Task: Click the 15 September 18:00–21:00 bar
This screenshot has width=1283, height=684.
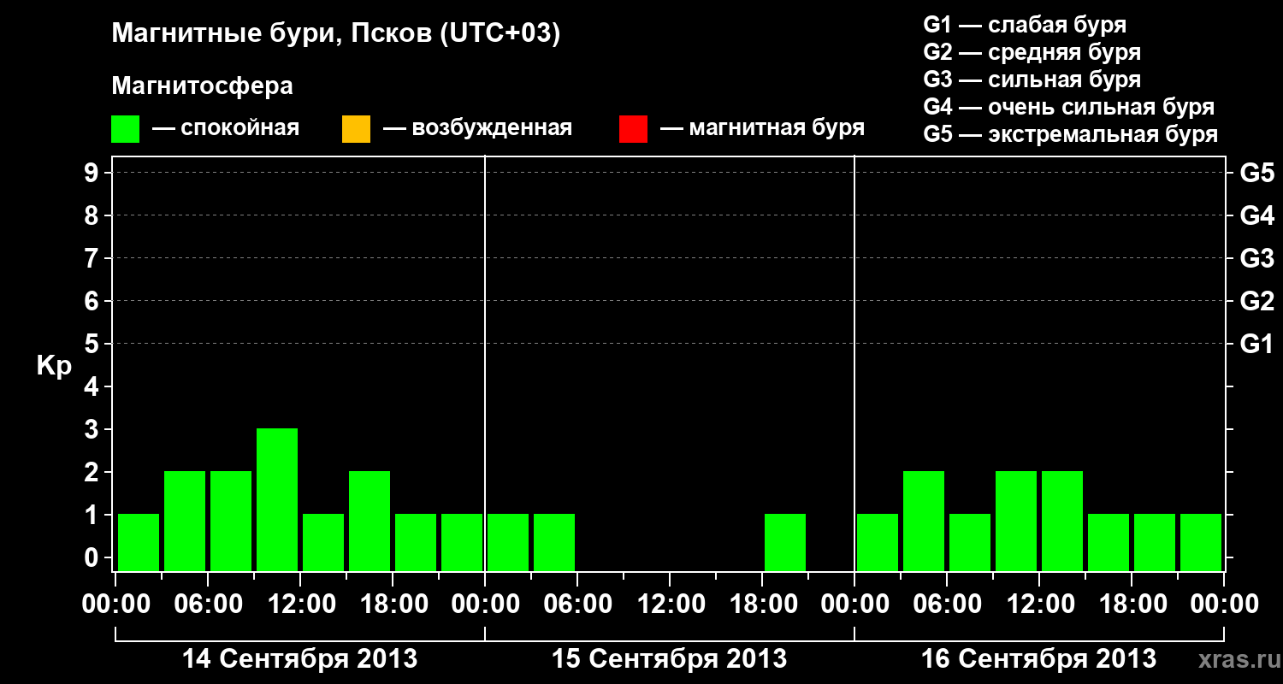Action: tap(785, 542)
